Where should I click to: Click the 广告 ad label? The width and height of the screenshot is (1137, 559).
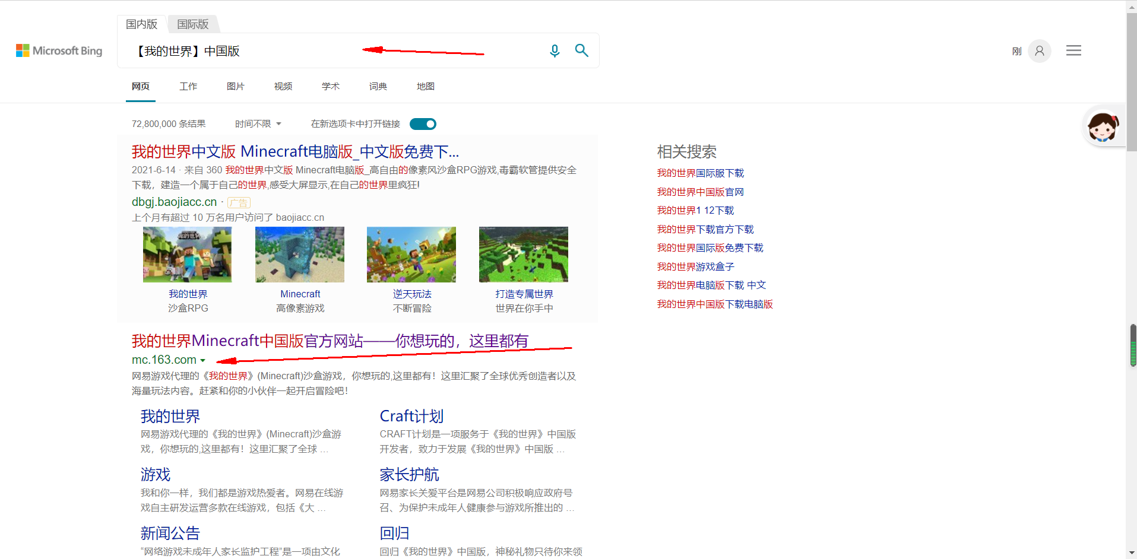pos(239,203)
